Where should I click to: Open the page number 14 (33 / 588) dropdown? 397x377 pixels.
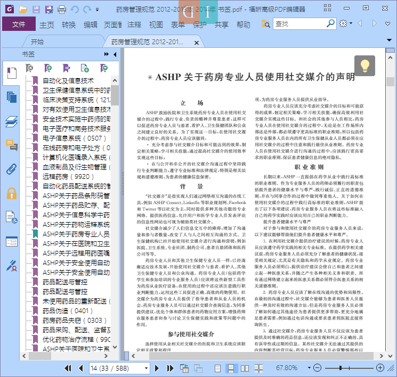[x=146, y=368]
